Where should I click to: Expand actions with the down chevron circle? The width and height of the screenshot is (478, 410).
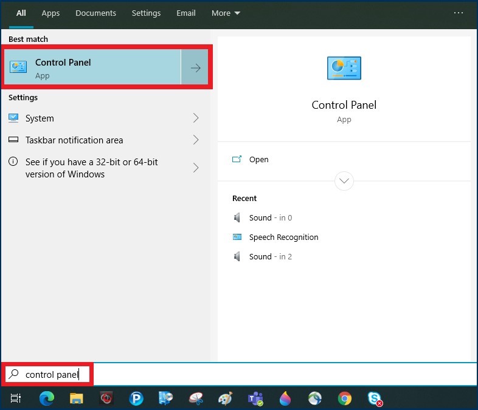pos(344,181)
